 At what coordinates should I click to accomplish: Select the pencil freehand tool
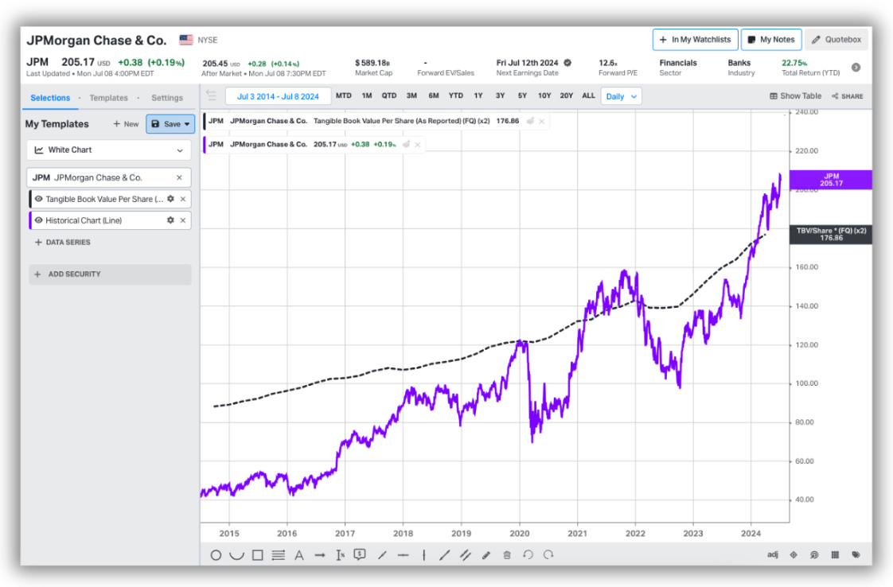(485, 555)
